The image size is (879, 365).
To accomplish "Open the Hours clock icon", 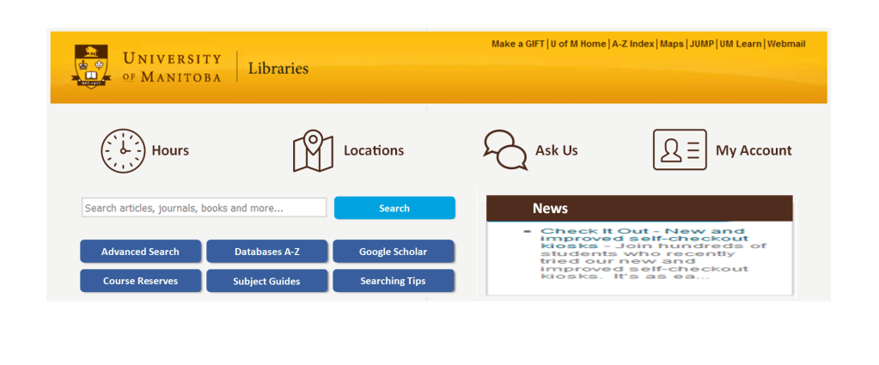I will [123, 151].
